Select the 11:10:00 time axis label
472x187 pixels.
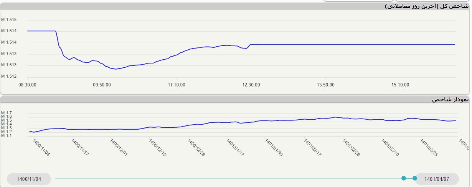click(176, 85)
